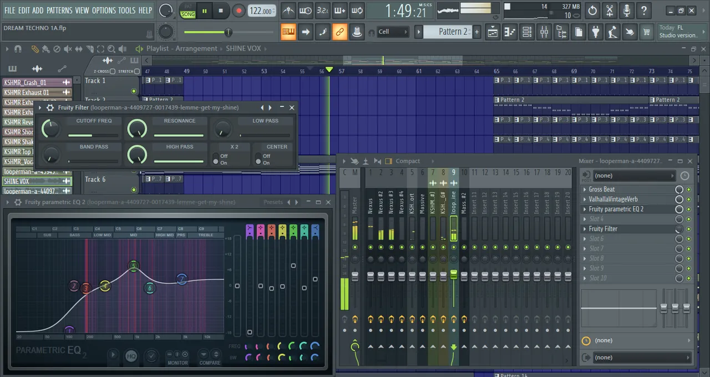Click the red record button
710x377 pixels.
point(239,11)
